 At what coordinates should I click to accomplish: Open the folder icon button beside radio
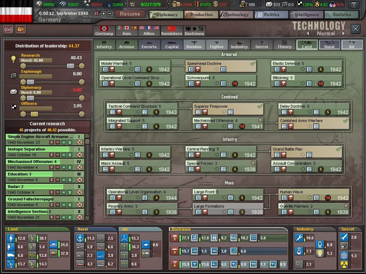(21, 30)
